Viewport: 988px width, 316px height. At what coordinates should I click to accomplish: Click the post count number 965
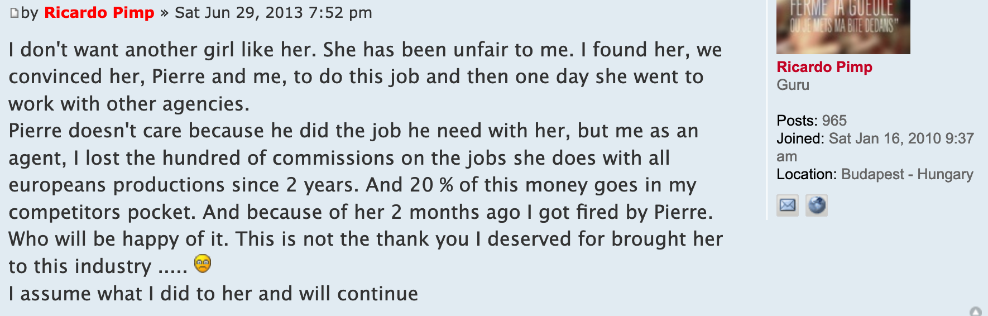point(834,121)
